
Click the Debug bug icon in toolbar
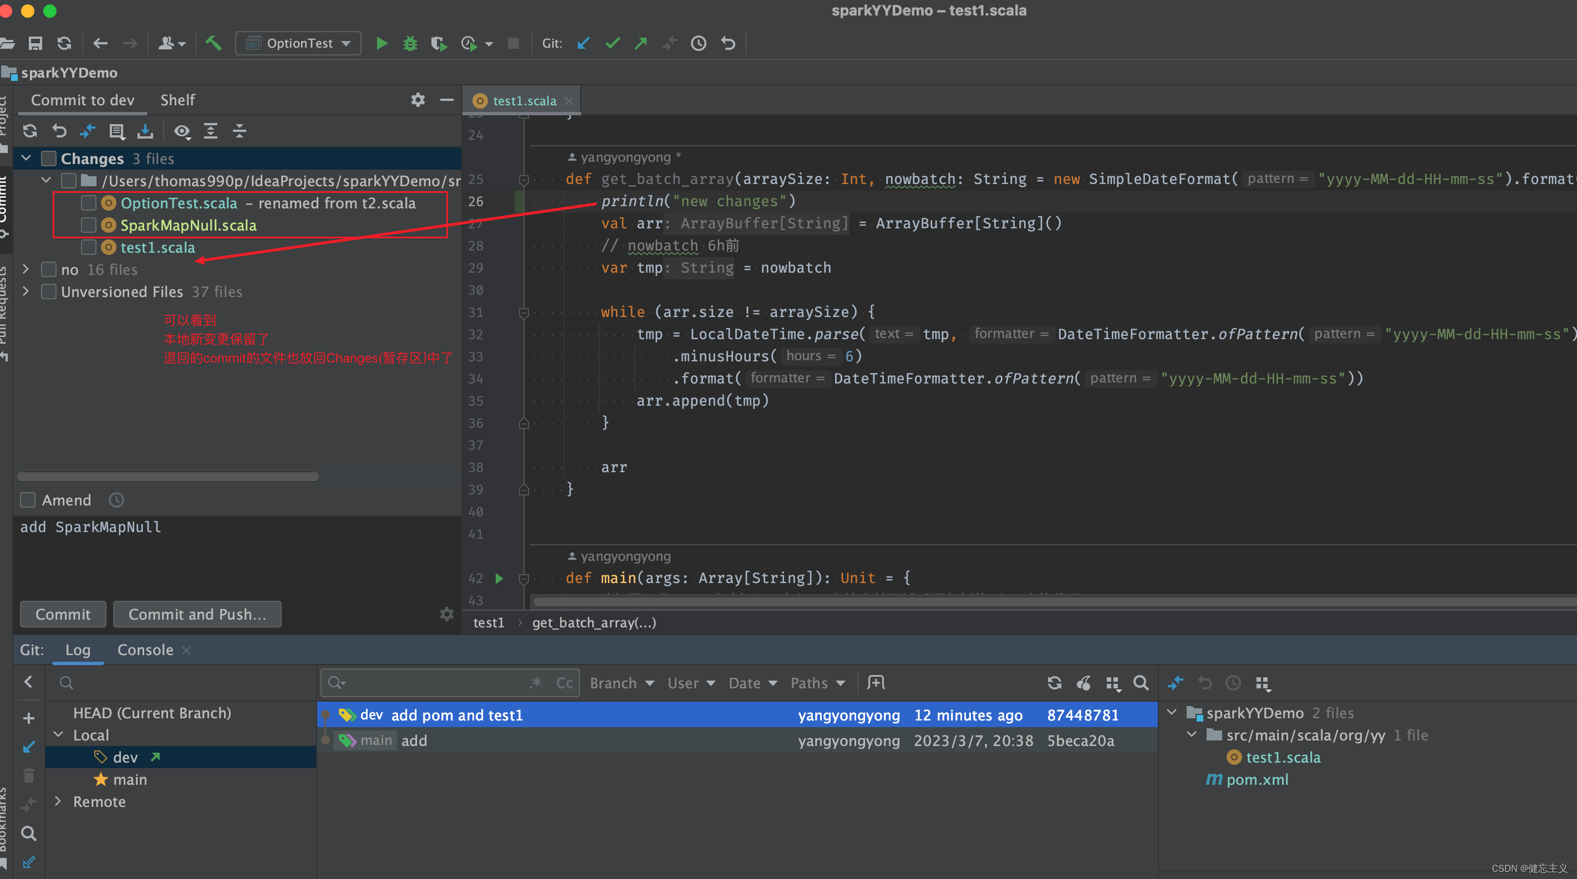(x=410, y=43)
